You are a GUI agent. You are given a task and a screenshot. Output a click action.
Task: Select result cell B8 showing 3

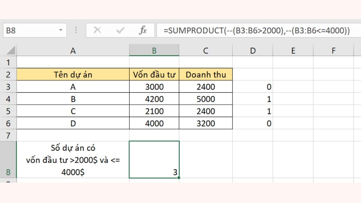coord(154,160)
